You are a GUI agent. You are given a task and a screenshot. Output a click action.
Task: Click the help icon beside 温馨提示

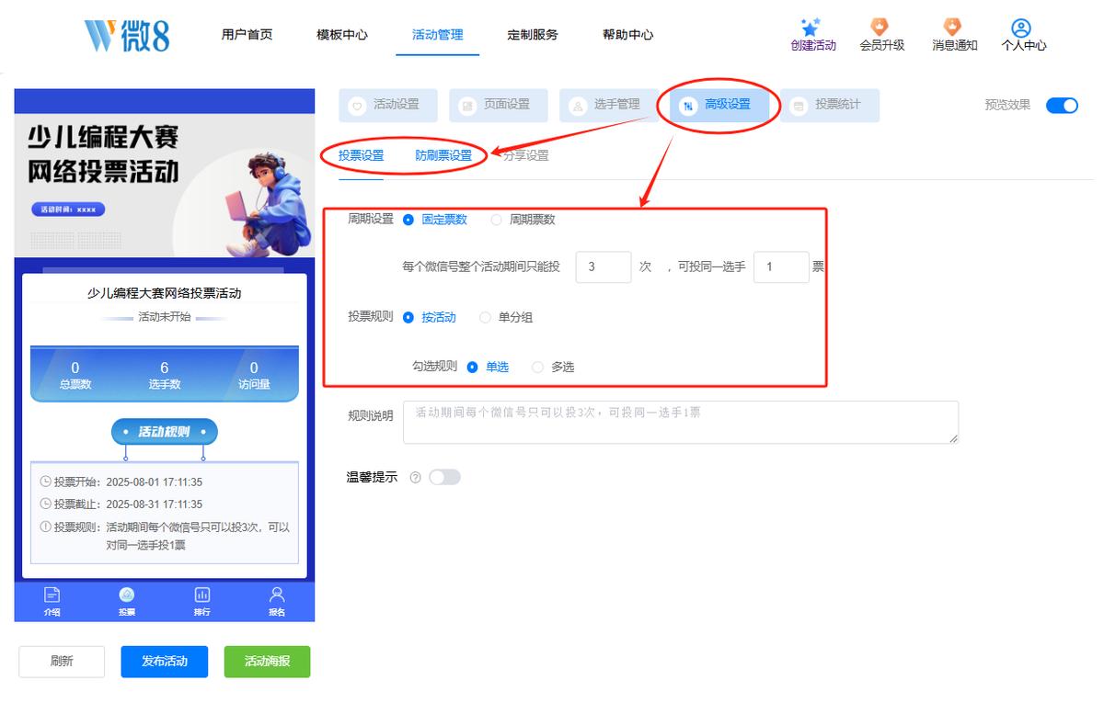click(415, 478)
